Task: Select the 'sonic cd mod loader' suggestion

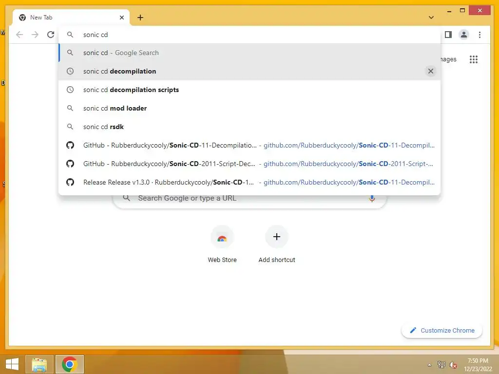Action: click(249, 108)
